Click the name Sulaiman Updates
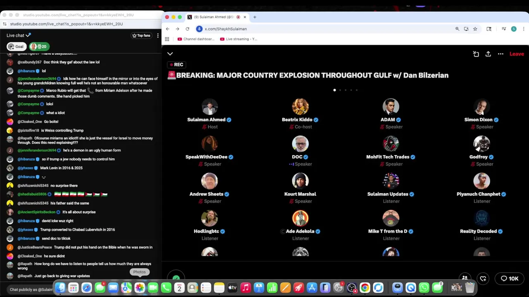Screen dimensions: 529x297 [388, 194]
